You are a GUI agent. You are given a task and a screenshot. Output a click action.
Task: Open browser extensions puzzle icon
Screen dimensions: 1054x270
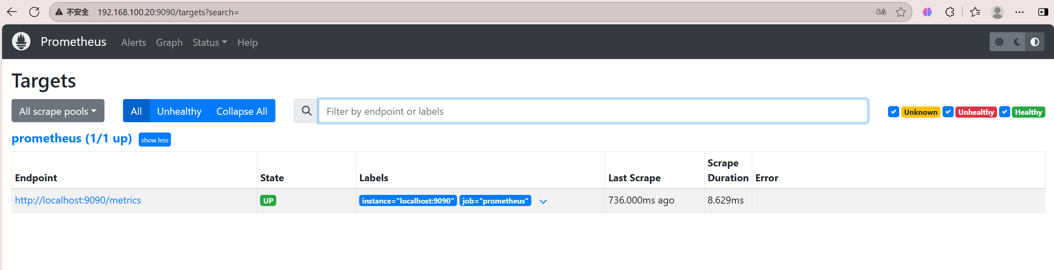(950, 12)
